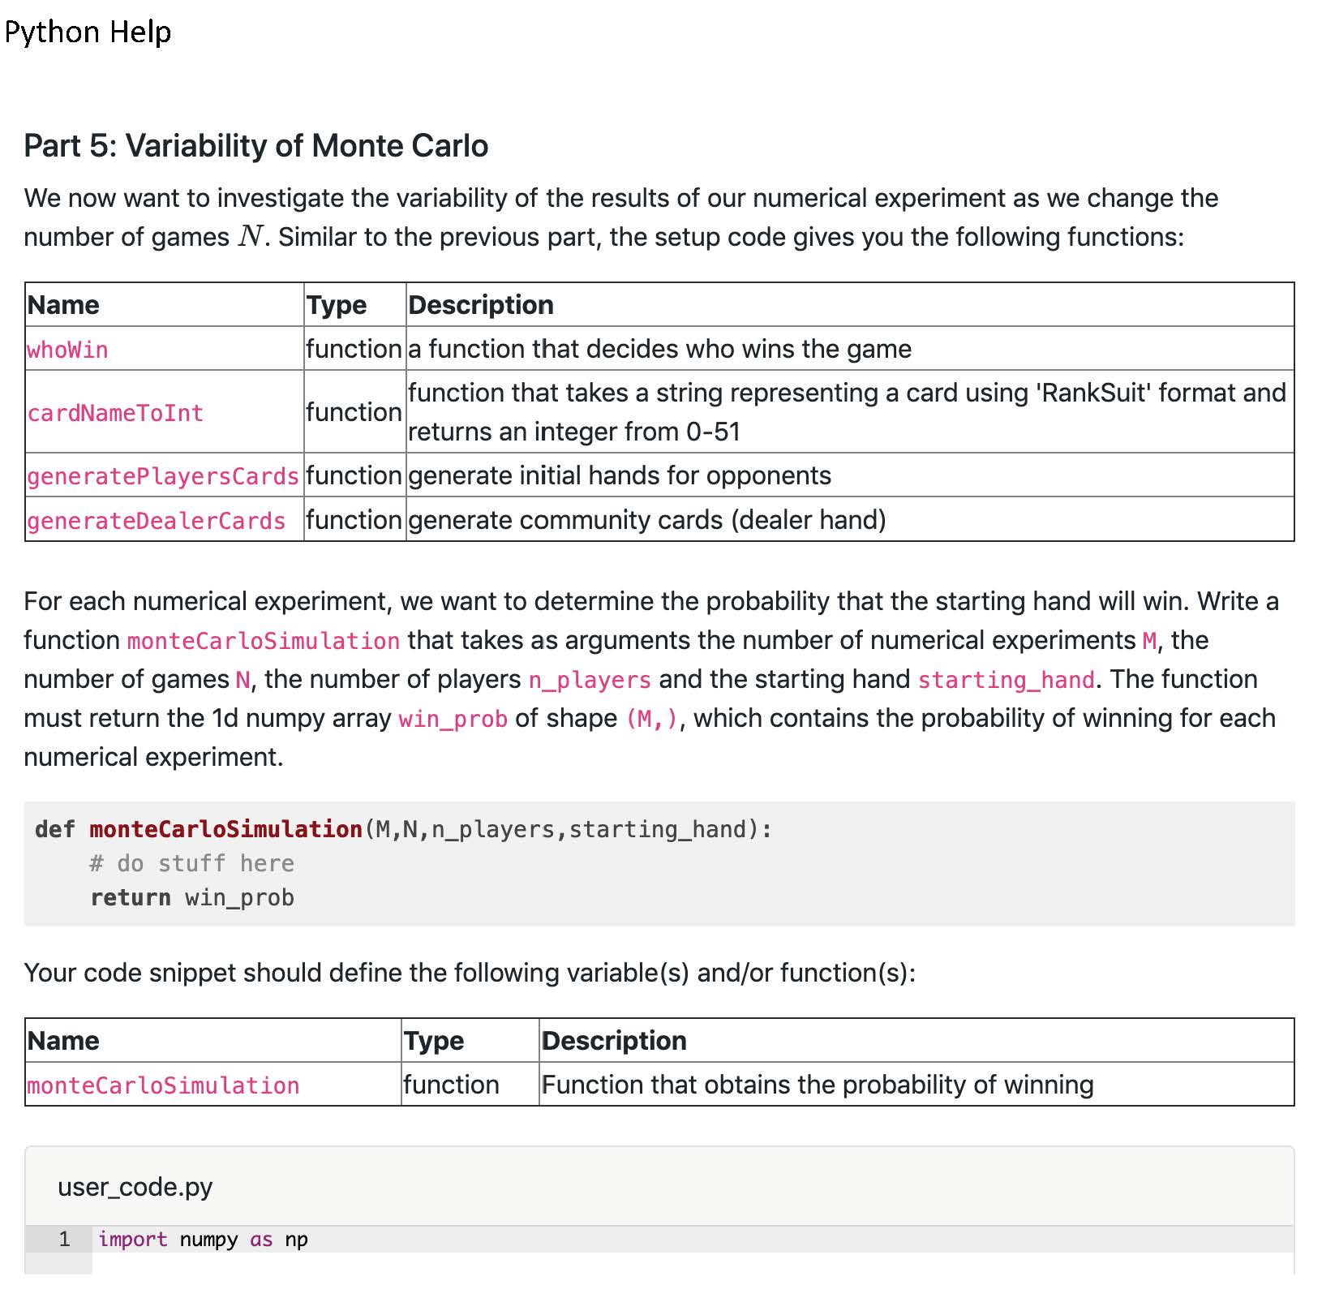Click the win_prob inline code in paragraph
This screenshot has height=1311, width=1322.
(453, 719)
